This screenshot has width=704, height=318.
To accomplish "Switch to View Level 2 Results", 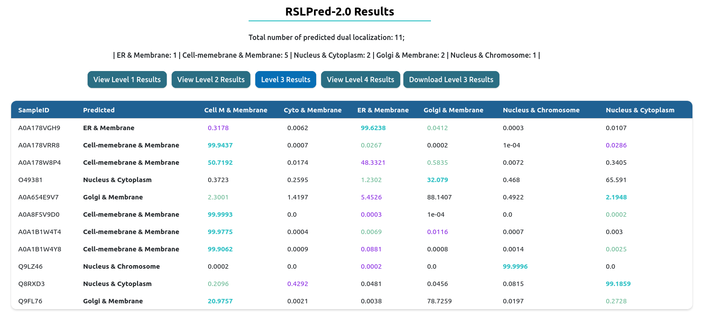I will coord(211,79).
